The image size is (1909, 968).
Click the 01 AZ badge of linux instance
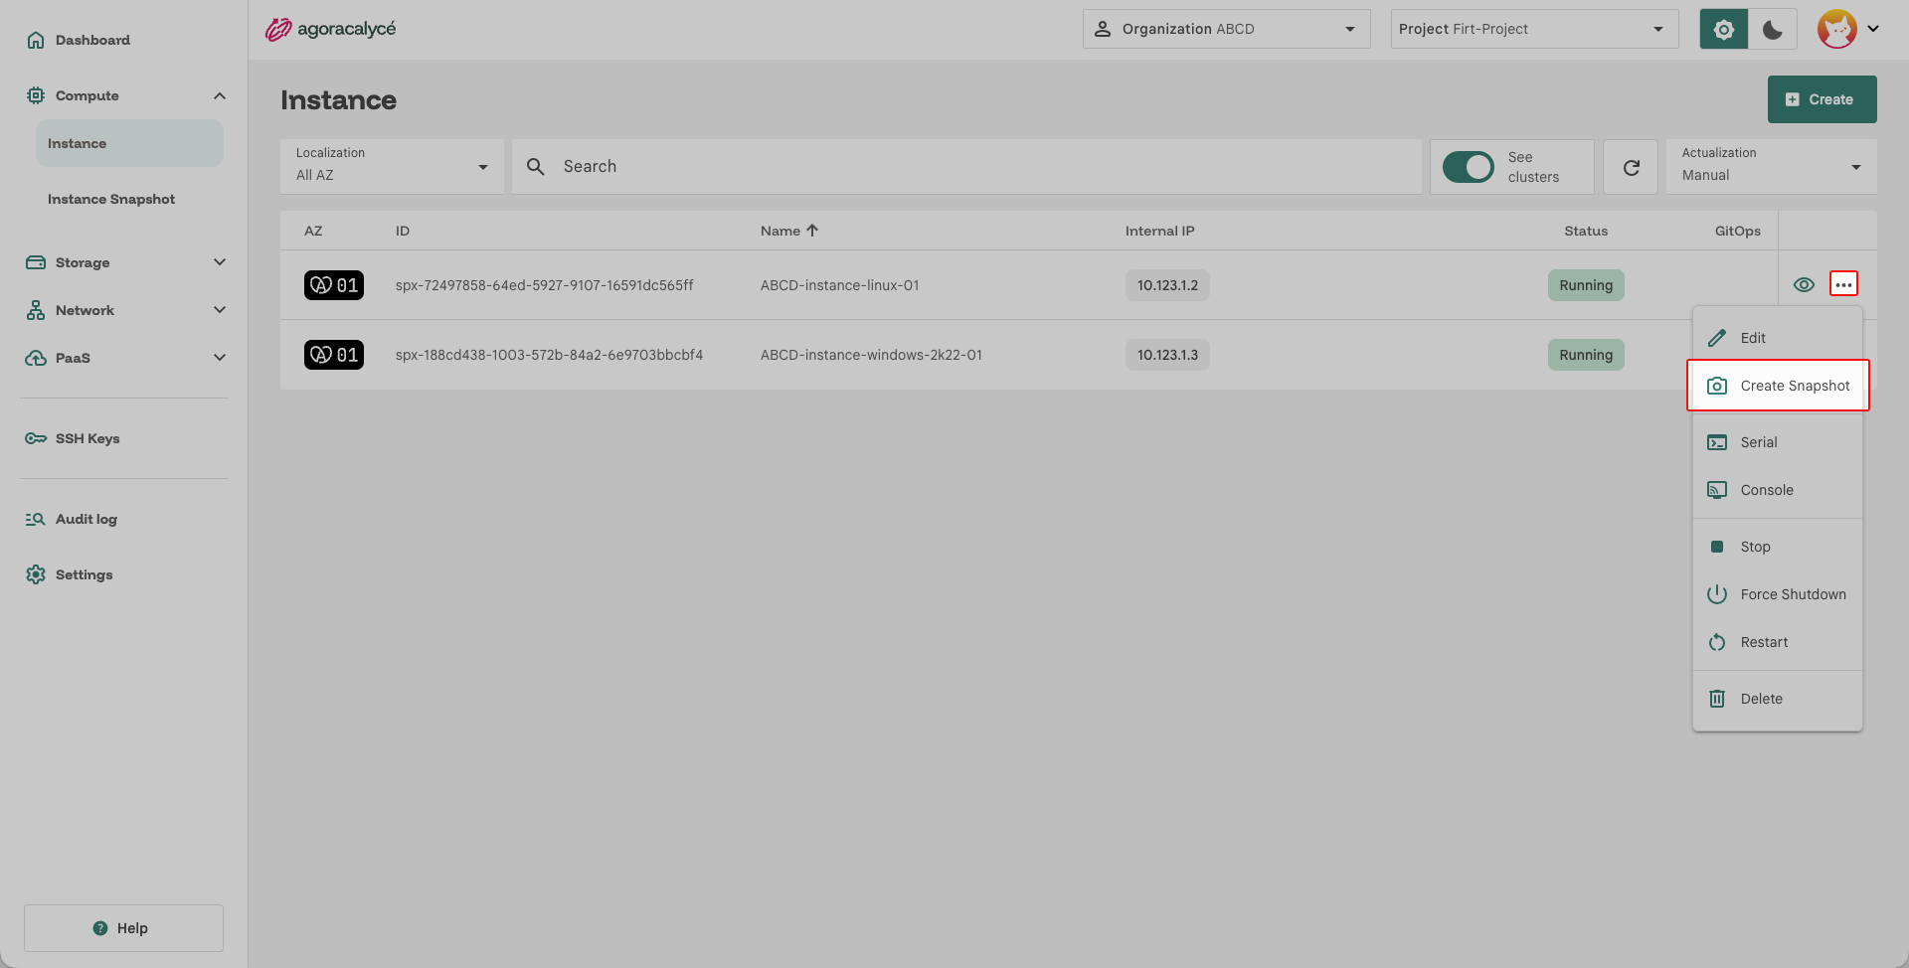(333, 285)
